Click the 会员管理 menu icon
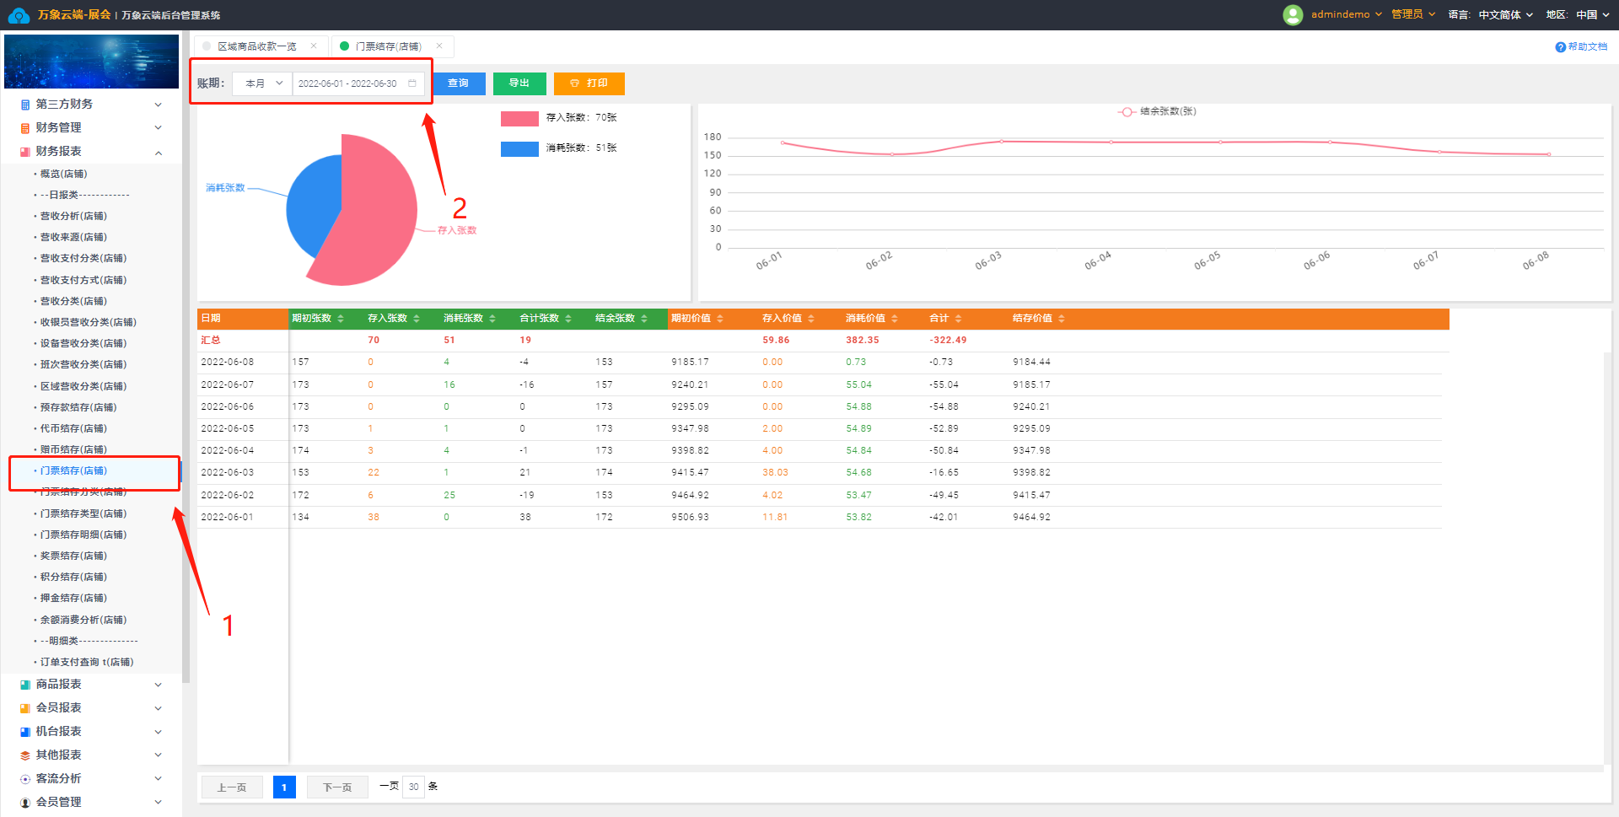The height and width of the screenshot is (817, 1619). [25, 803]
